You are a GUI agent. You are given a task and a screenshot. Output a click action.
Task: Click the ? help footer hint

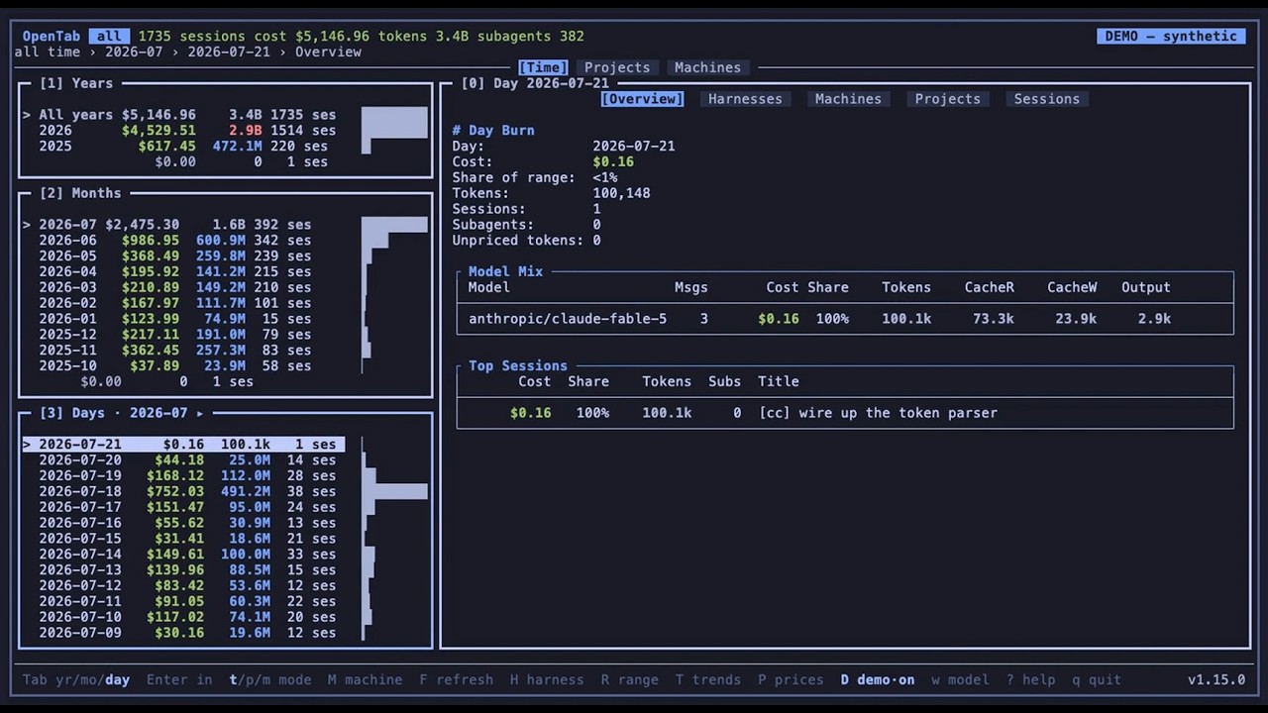pyautogui.click(x=1030, y=680)
